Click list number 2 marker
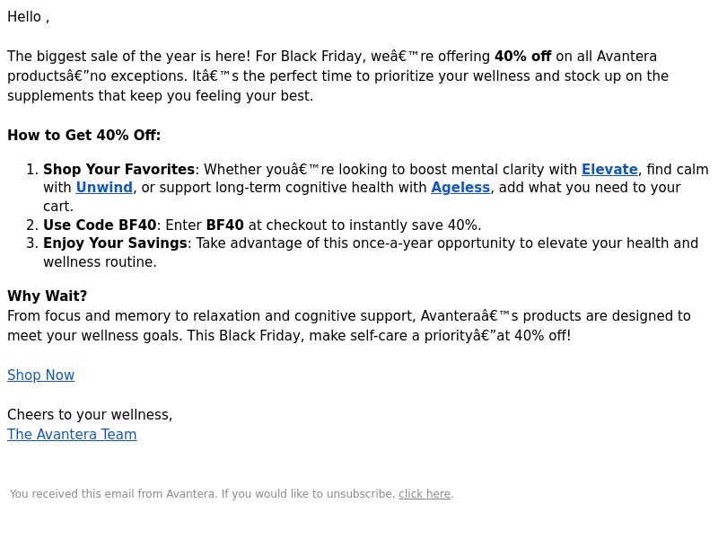The height and width of the screenshot is (539, 718). (32, 225)
